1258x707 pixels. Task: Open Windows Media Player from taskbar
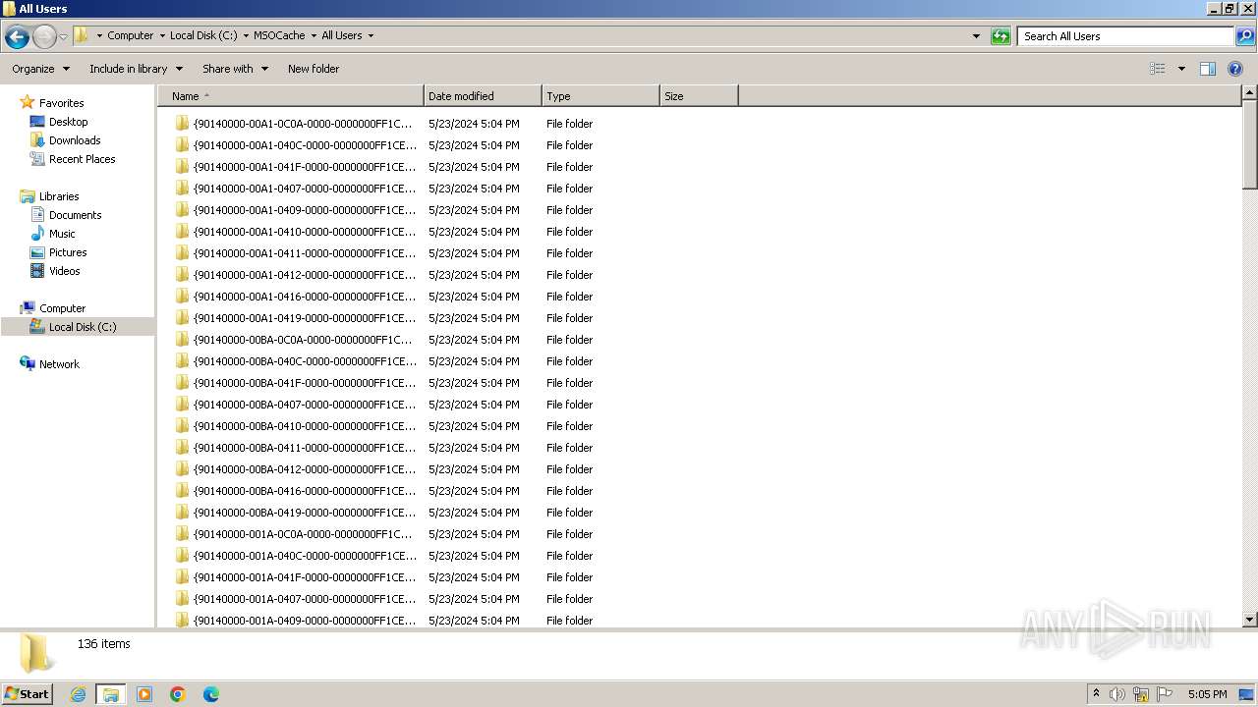[x=144, y=694]
